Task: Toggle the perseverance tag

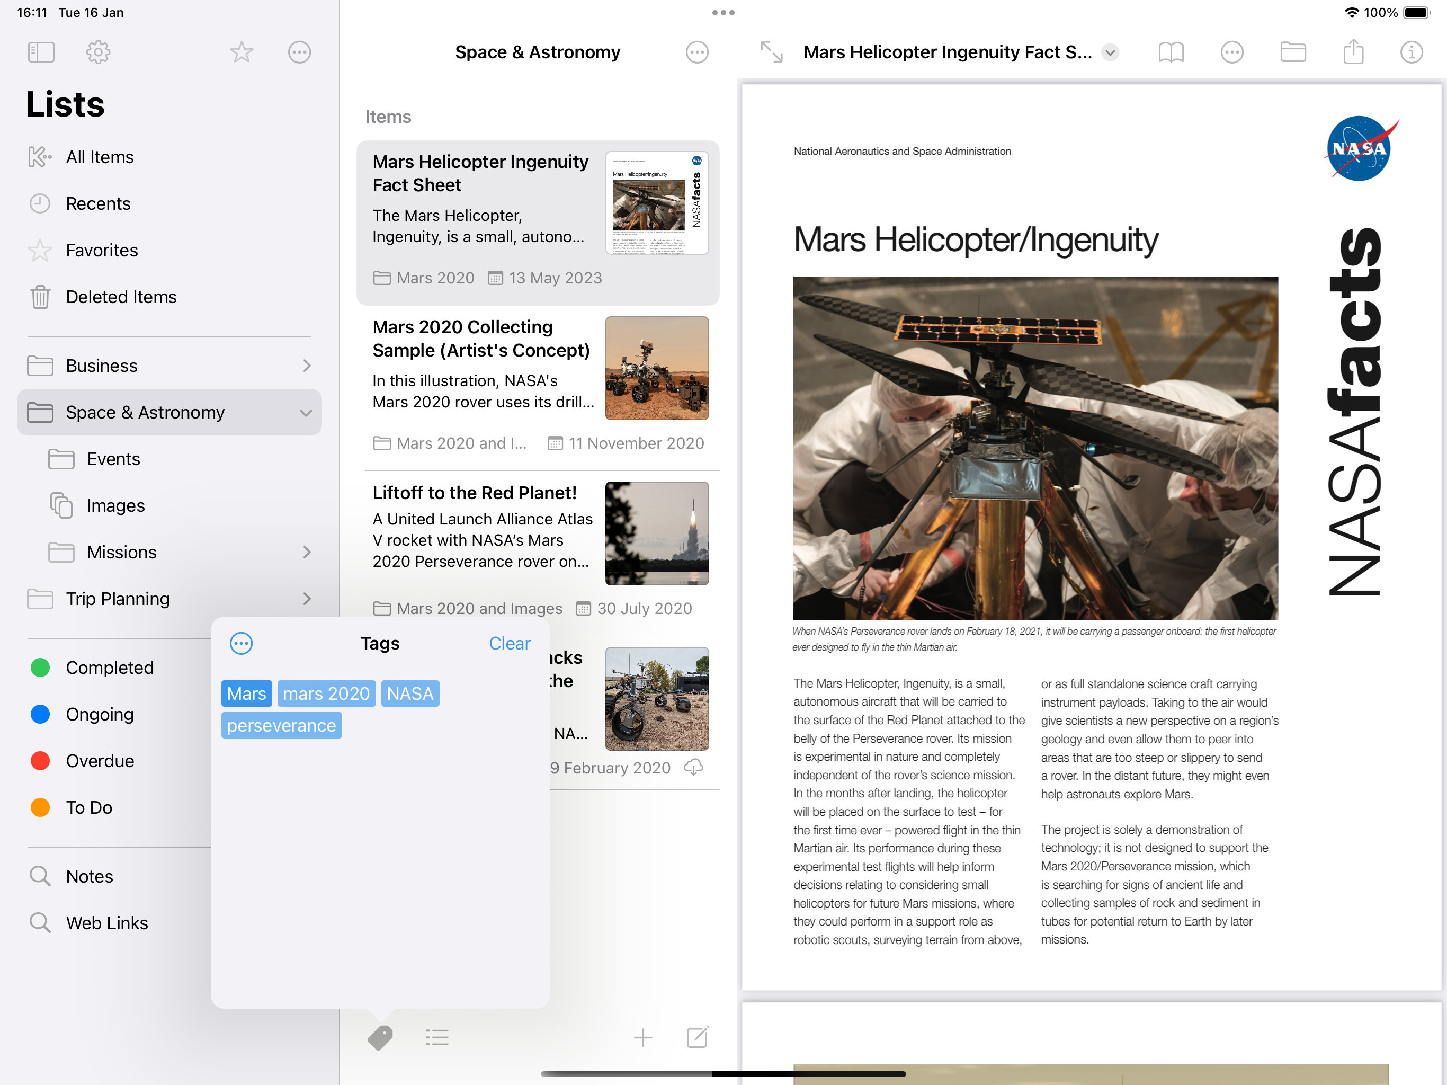Action: pyautogui.click(x=281, y=725)
